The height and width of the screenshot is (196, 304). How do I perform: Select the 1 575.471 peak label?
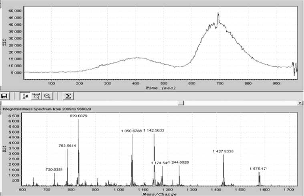click(259, 169)
